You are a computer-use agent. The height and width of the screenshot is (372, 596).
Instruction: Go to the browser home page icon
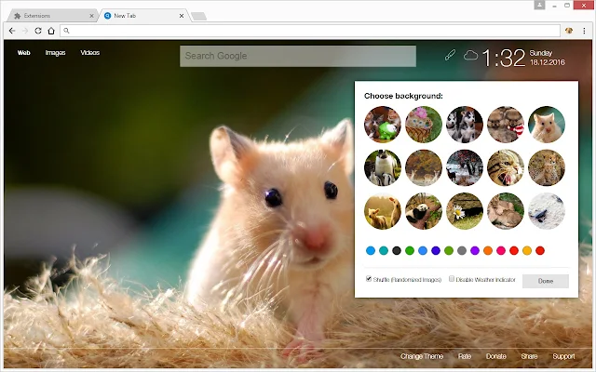[51, 31]
